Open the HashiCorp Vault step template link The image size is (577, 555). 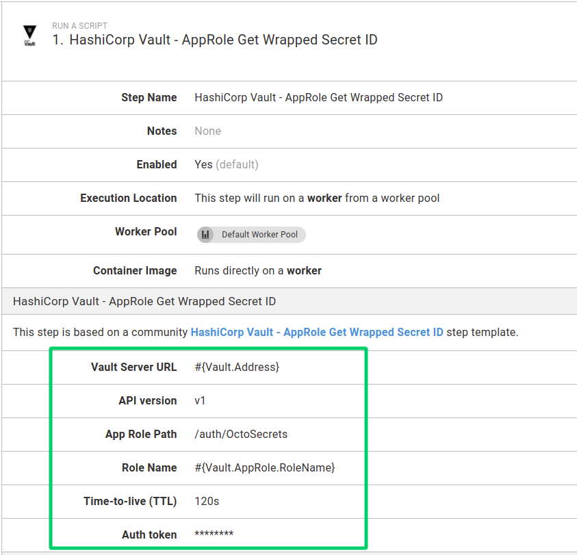click(x=316, y=332)
